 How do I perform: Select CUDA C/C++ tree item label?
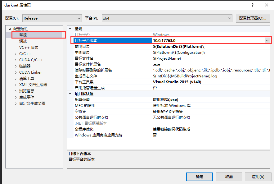coord(31,60)
